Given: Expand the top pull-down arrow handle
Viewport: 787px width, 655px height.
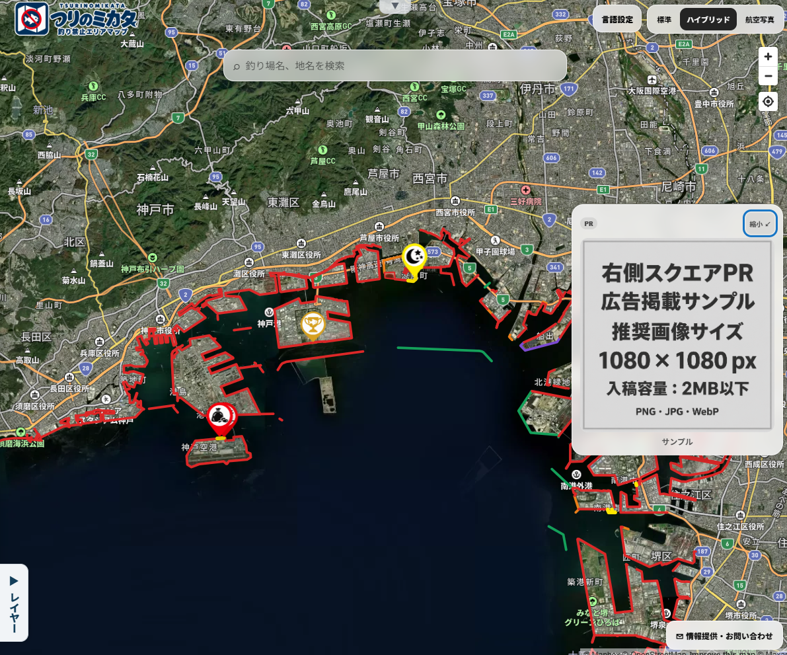Looking at the screenshot, I should (x=394, y=6).
